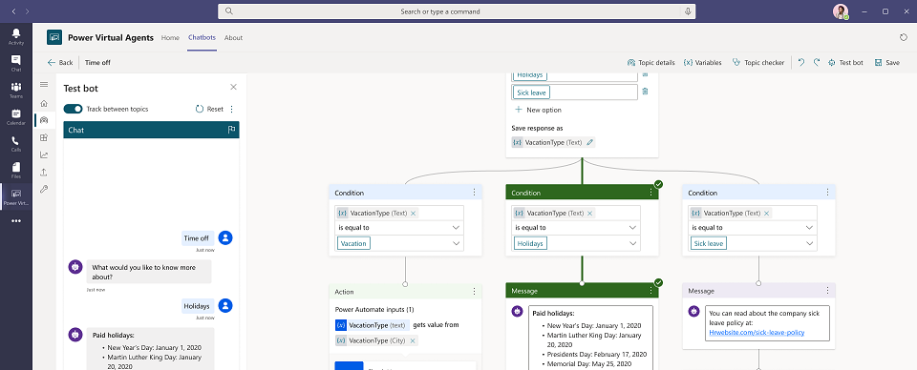Click the flag icon in Chat header

coord(231,130)
